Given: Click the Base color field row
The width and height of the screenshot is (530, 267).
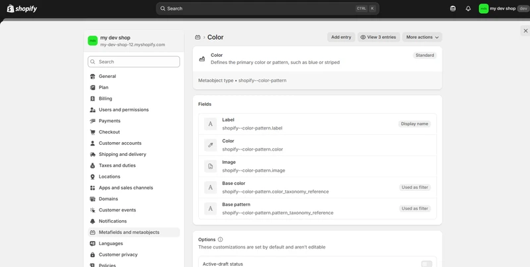Looking at the screenshot, I should coord(317,188).
